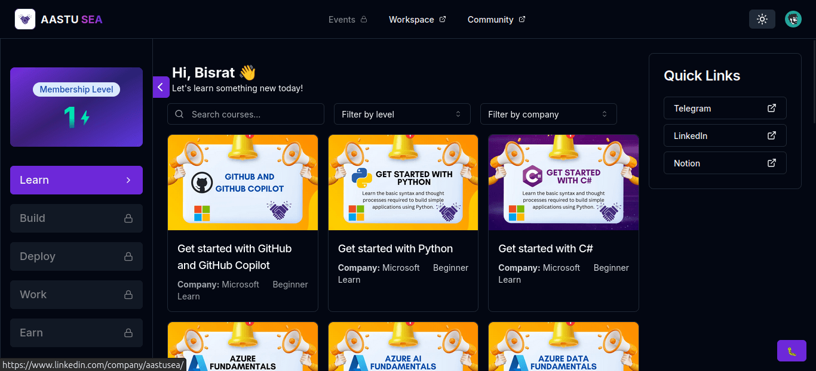Image resolution: width=816 pixels, height=371 pixels.
Task: Click the external link icon on LinkedIn
Action: 772,135
